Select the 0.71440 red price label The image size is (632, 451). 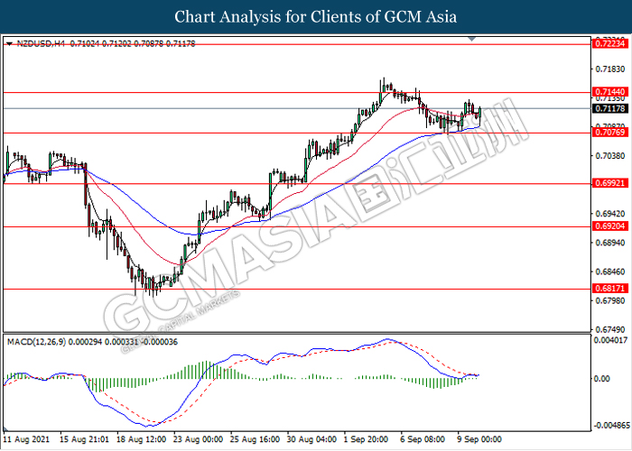coord(609,92)
